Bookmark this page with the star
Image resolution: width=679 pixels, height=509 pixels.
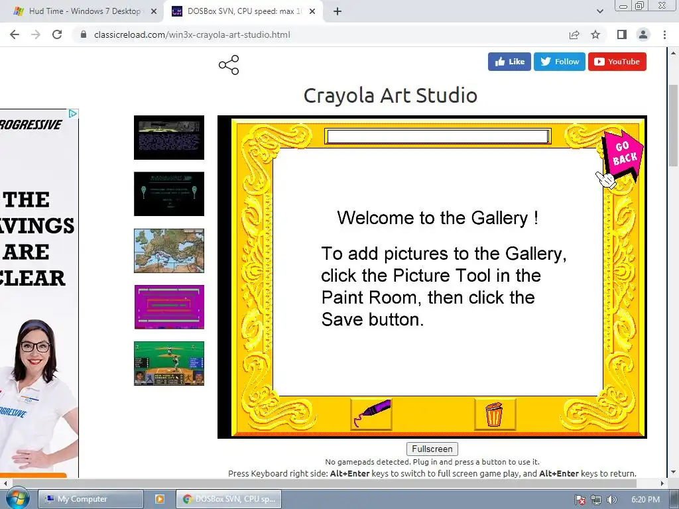[x=595, y=34]
